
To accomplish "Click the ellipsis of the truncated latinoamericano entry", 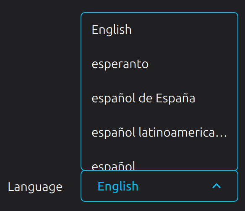I will pos(222,136).
